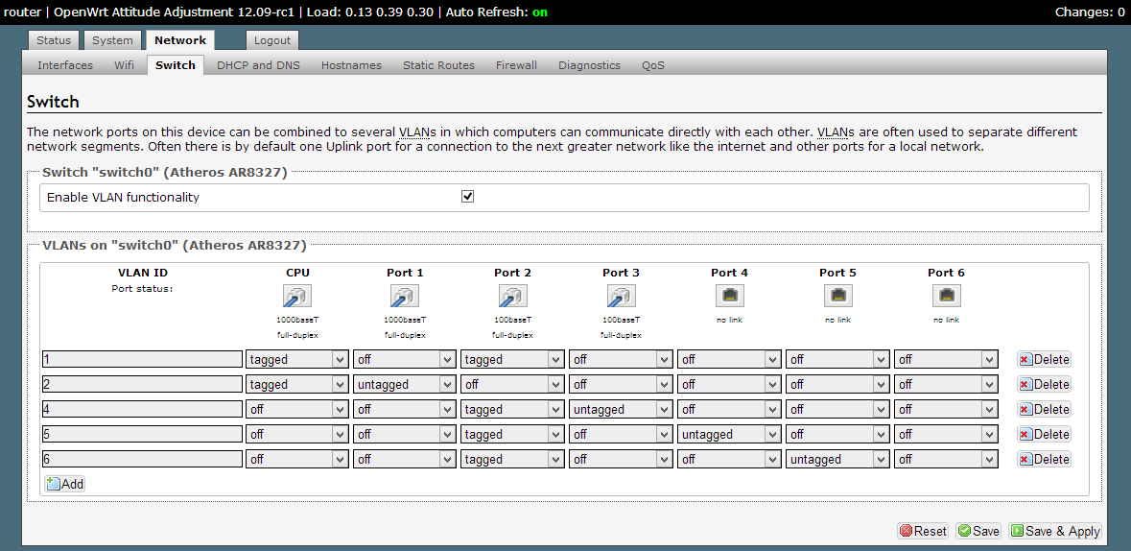Open Port 6 dropdown for VLAN 6
The height and width of the screenshot is (551, 1131).
click(946, 459)
